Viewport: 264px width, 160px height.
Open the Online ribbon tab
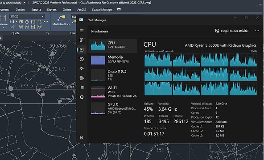click(x=67, y=10)
